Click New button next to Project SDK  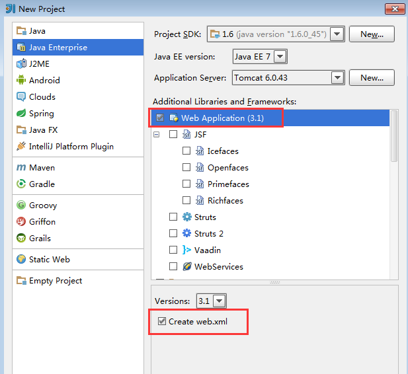coord(372,34)
